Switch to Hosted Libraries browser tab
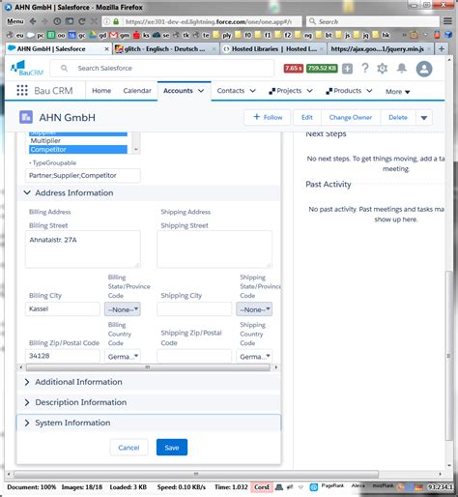The image size is (458, 497). 273,49
